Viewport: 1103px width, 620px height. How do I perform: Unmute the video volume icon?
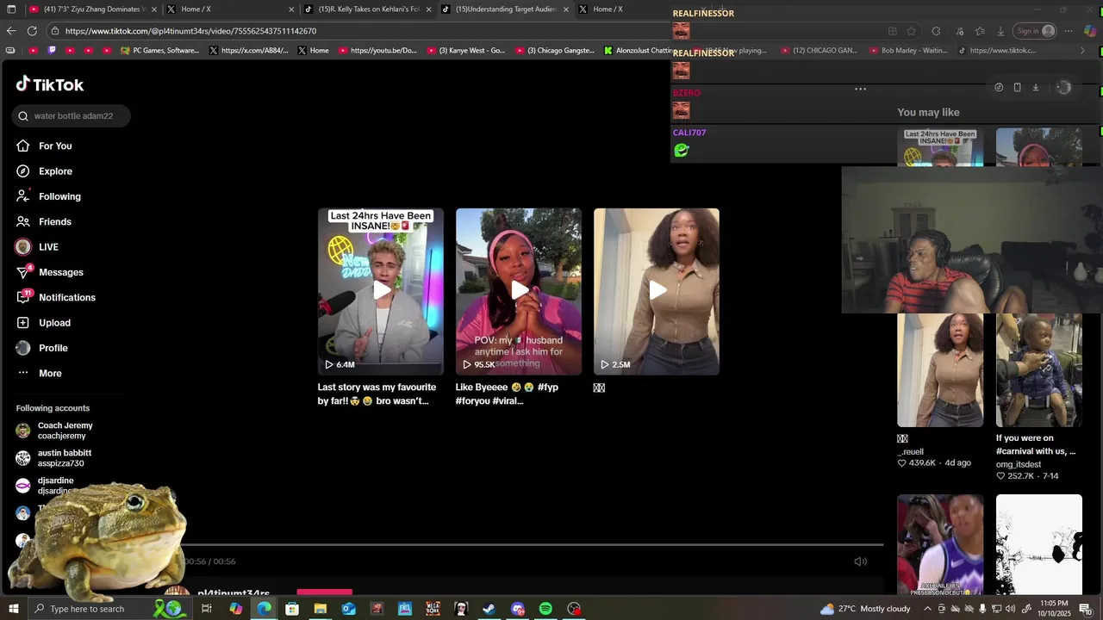tap(860, 561)
